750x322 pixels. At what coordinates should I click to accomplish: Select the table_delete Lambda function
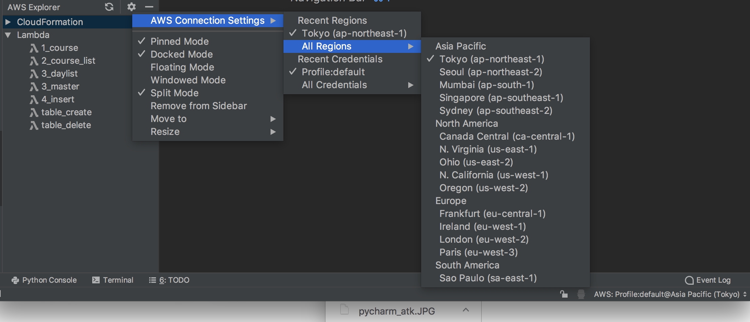(x=66, y=125)
